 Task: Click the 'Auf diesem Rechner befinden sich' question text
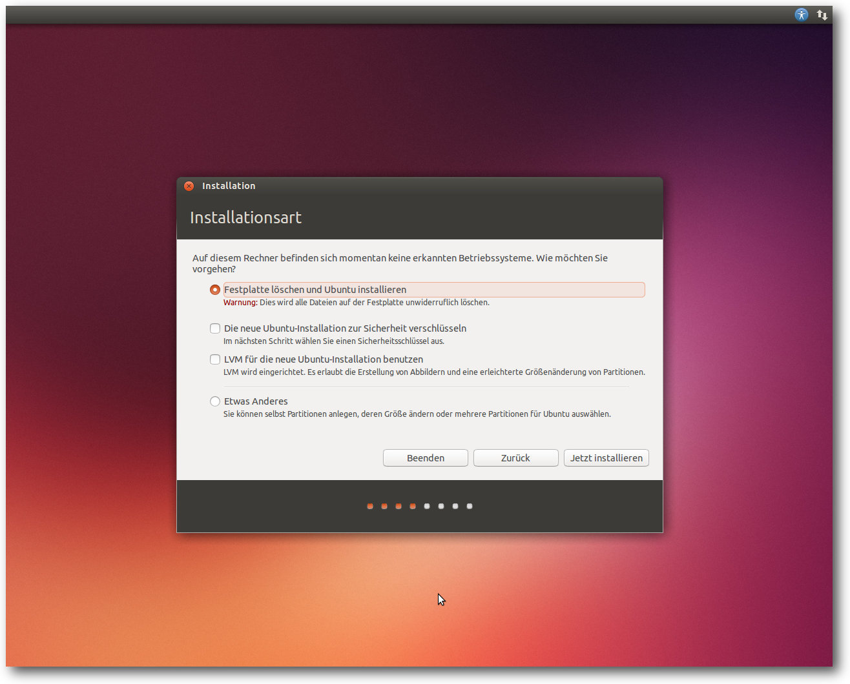pos(400,263)
